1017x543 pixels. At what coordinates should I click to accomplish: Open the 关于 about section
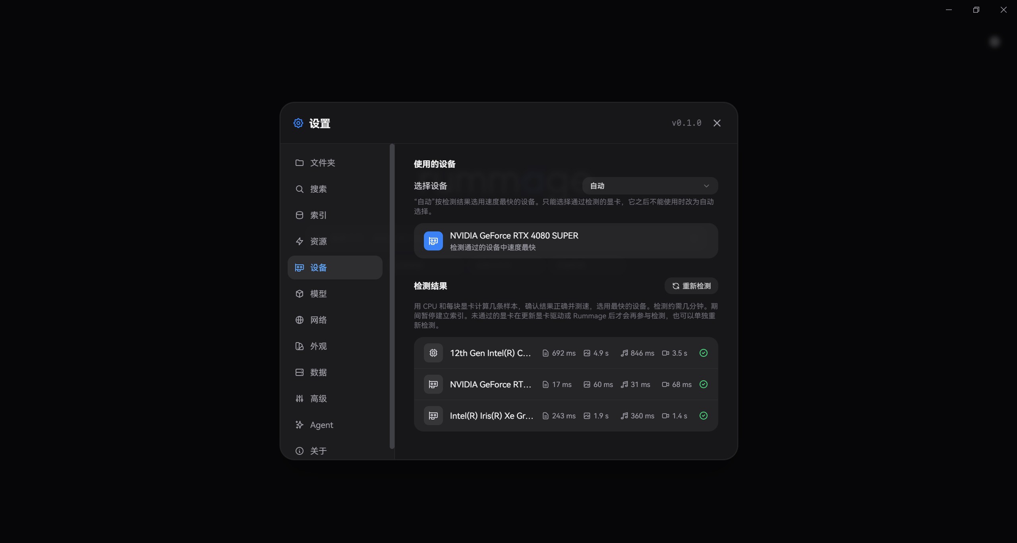[x=334, y=451]
